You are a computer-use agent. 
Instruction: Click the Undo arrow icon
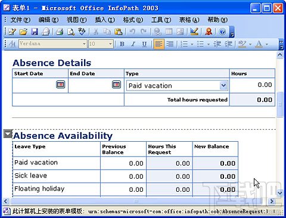coord(132,32)
